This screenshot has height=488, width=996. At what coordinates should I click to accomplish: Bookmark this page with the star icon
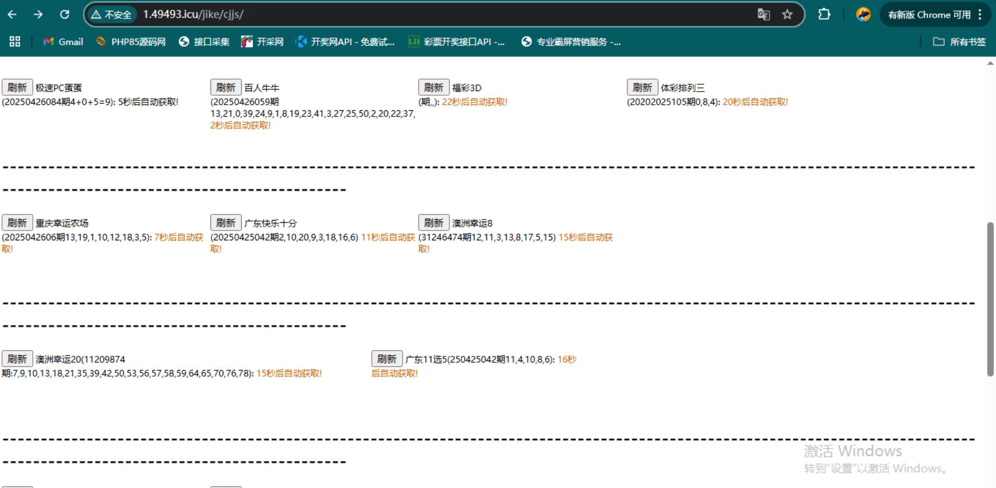click(787, 15)
